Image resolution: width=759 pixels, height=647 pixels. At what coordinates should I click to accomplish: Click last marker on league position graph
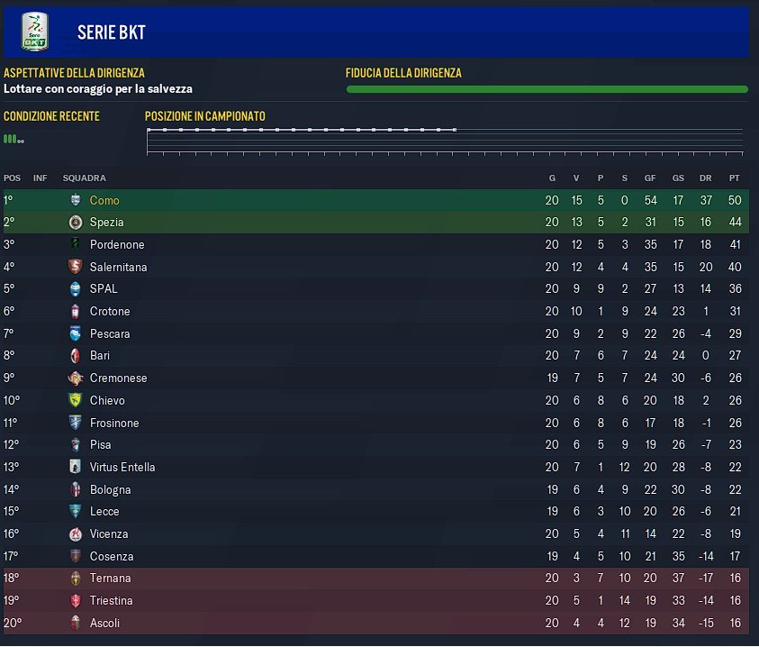455,130
